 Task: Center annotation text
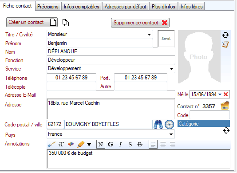[x=163, y=144]
